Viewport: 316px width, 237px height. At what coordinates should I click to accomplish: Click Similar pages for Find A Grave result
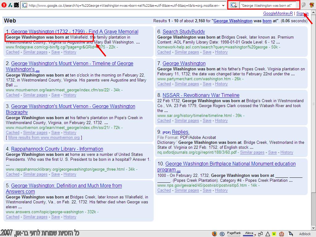point(35,52)
